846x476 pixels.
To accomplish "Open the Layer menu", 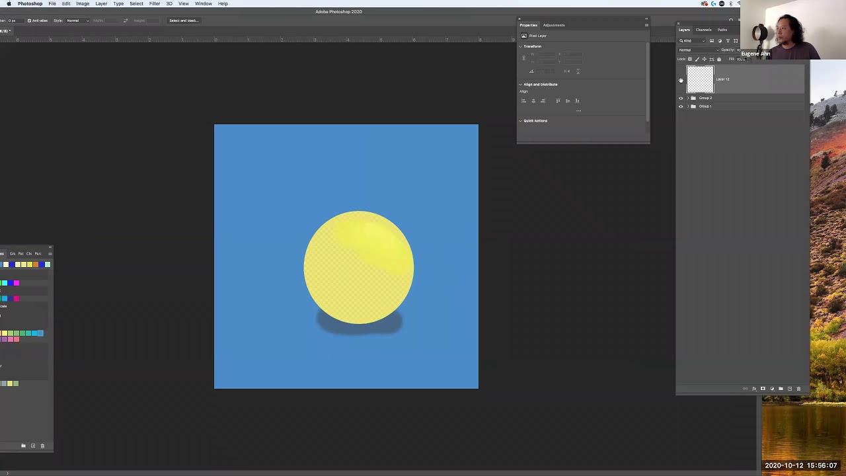I will (101, 4).
